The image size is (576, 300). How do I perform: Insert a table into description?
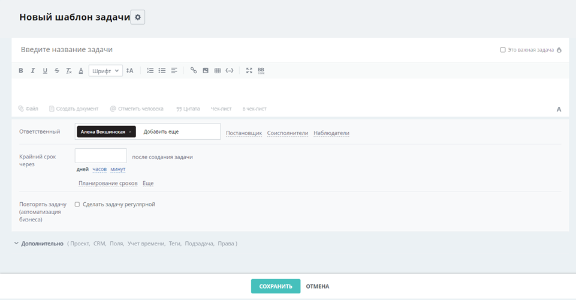point(218,71)
